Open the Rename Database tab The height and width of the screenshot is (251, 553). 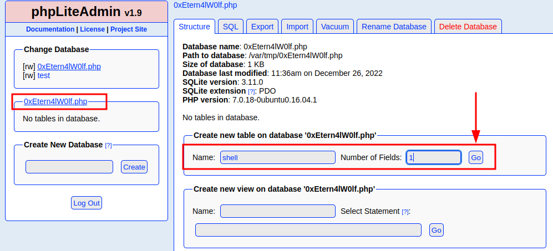(x=394, y=27)
